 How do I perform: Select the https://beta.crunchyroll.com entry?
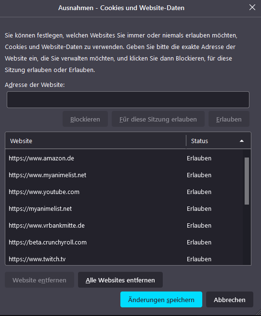click(124, 242)
